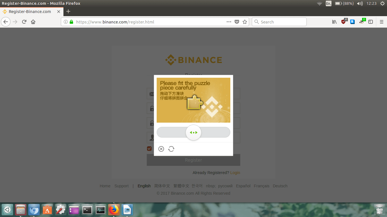This screenshot has width=387, height=217.
Task: Open system power gear menu
Action: (x=382, y=3)
